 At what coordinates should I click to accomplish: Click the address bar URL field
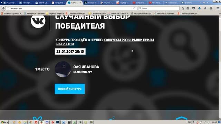click(x=71, y=8)
